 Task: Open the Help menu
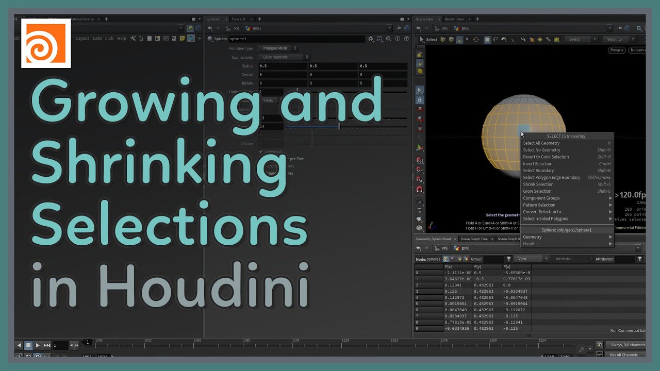(121, 39)
